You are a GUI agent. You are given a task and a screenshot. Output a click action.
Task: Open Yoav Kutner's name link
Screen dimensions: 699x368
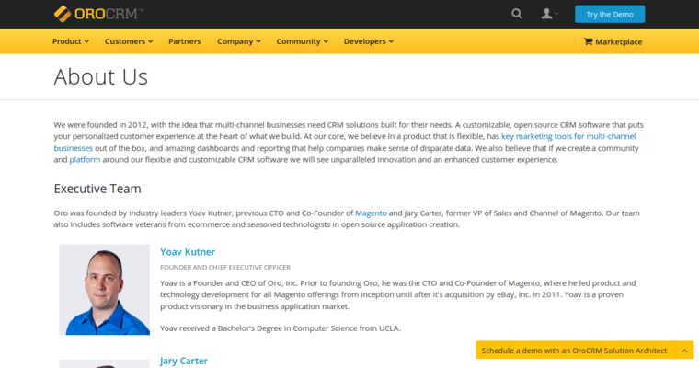[188, 251]
